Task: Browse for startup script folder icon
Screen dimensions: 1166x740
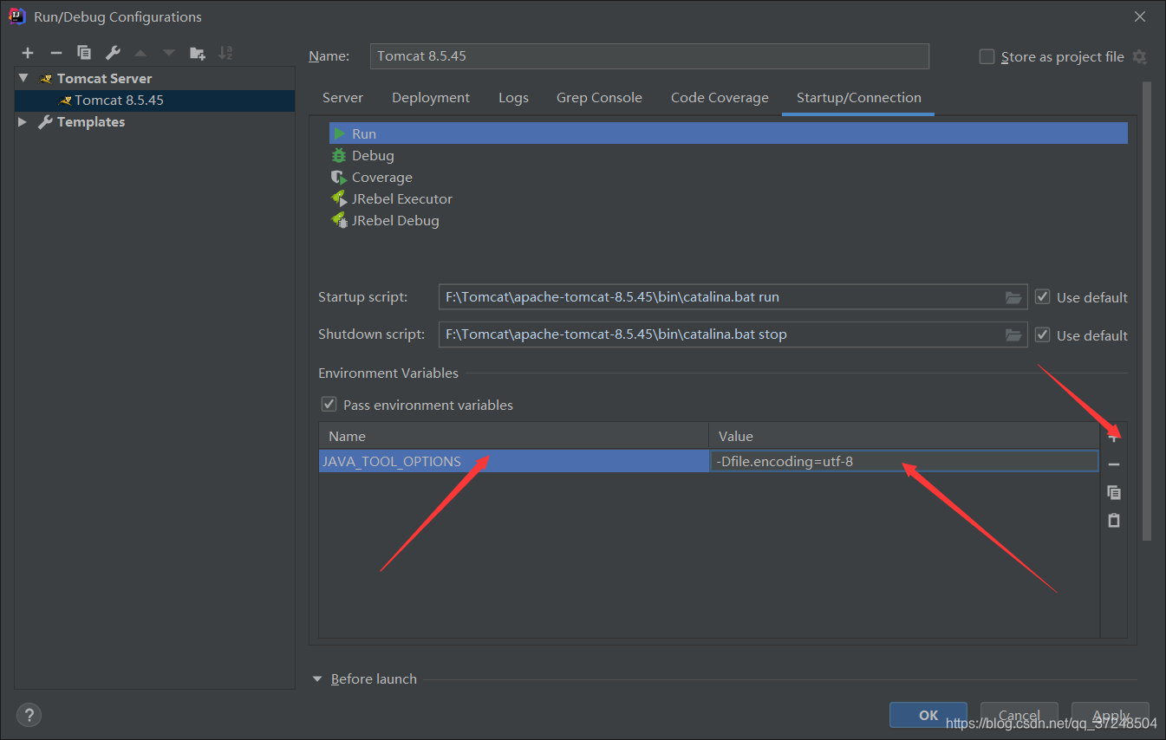Action: coord(1013,297)
